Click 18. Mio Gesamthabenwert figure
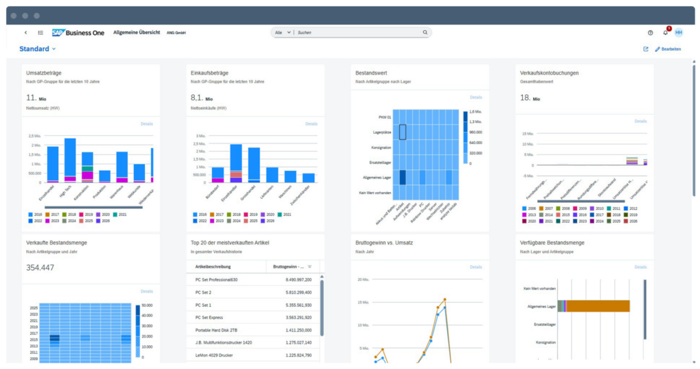Viewport: 700px width, 369px height. [x=530, y=98]
